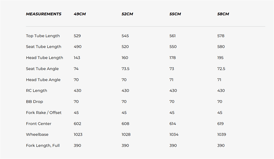Click the Fork Length, Full label

click(x=43, y=145)
